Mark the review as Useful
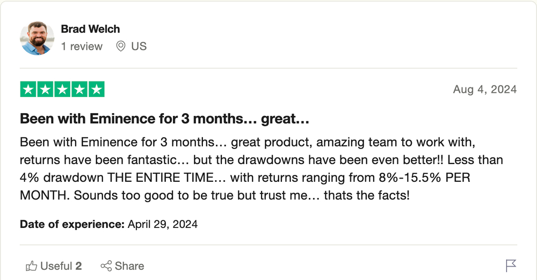Screen dimensions: 537x280 pos(54,266)
